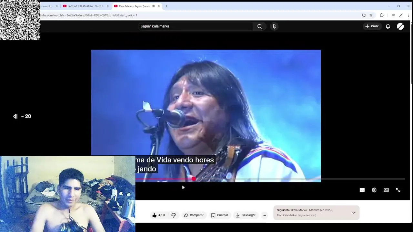Image resolution: width=413 pixels, height=232 pixels.
Task: Click the Chrome profile icon next to menu
Action: 401,15
